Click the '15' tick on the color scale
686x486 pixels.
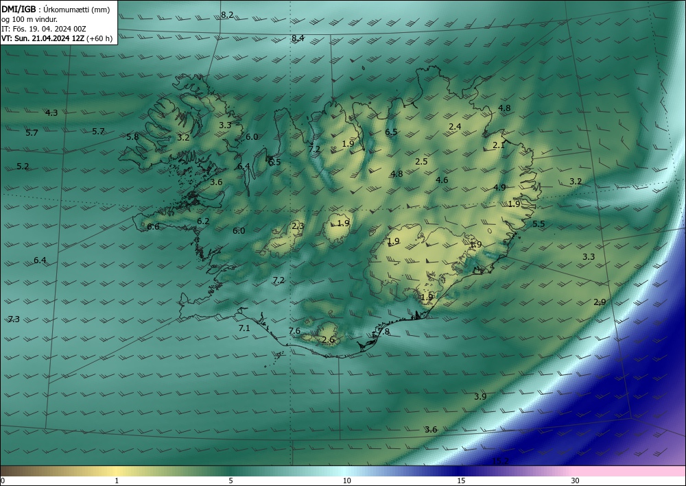(461, 481)
